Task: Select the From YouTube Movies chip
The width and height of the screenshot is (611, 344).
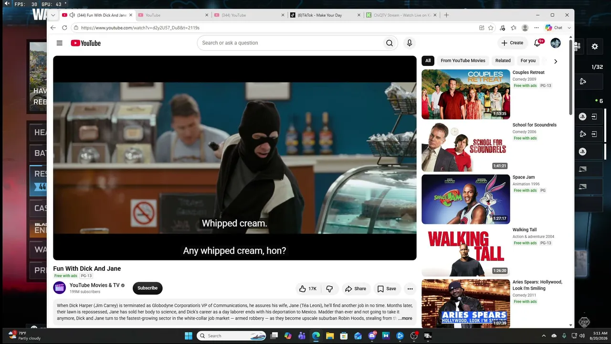Action: pyautogui.click(x=463, y=61)
